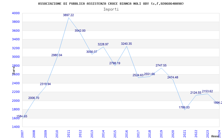Image resolution: width=222 pixels, height=139 pixels.
Task: Click the x-axis year 2023
Action: click(208, 134)
